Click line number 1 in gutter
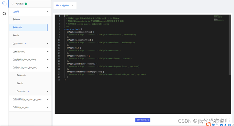The image size is (234, 126). (x=60, y=16)
